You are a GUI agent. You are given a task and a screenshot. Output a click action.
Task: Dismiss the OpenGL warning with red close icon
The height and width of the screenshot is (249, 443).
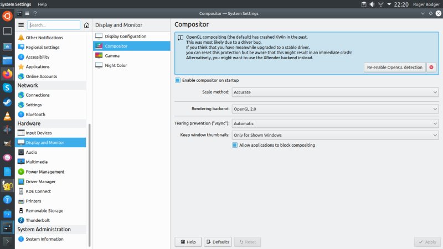point(431,67)
